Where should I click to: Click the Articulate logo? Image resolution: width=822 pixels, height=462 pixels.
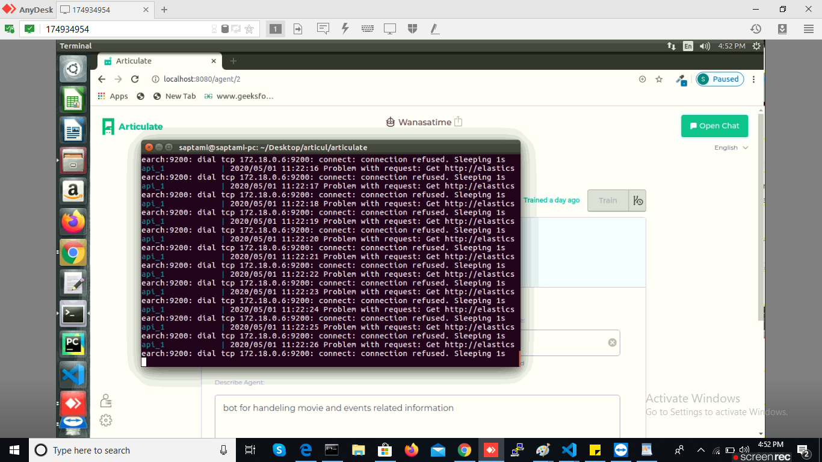pos(132,126)
